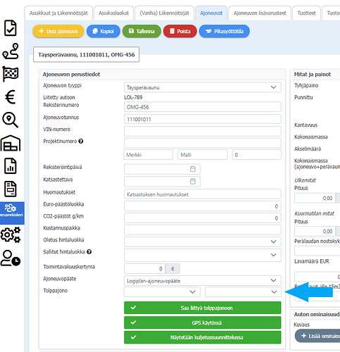Screen dimensions: 340x352
Task: Click the Rekisterinumero input field
Action: click(x=203, y=107)
